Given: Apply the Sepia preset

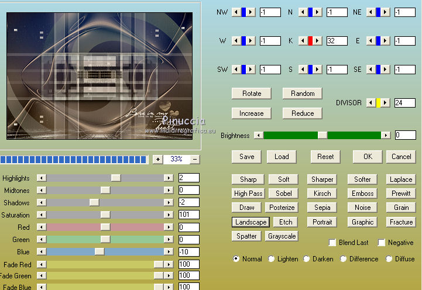Looking at the screenshot, I should click(322, 208).
